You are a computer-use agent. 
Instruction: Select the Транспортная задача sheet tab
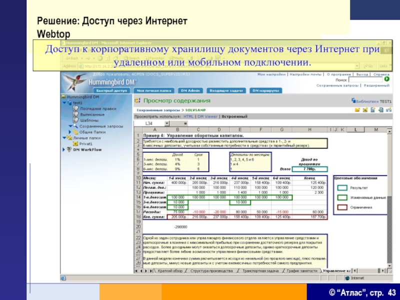pos(260,271)
